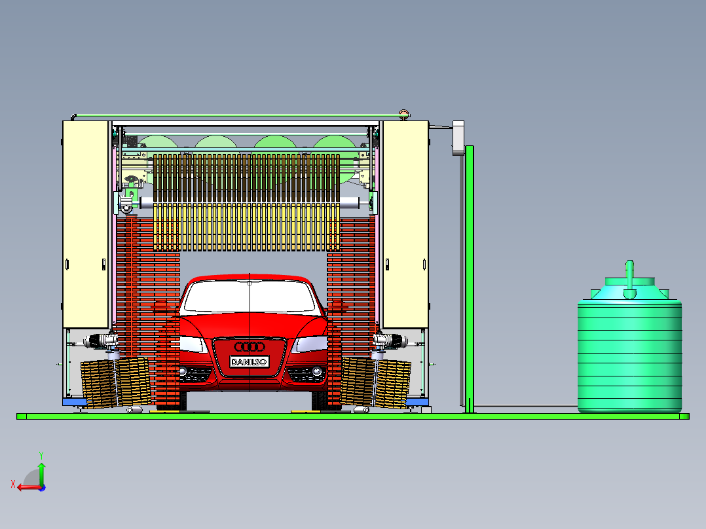The height and width of the screenshot is (529, 706).
Task: Click the red X axis of the orientation triad
Action: [29, 488]
